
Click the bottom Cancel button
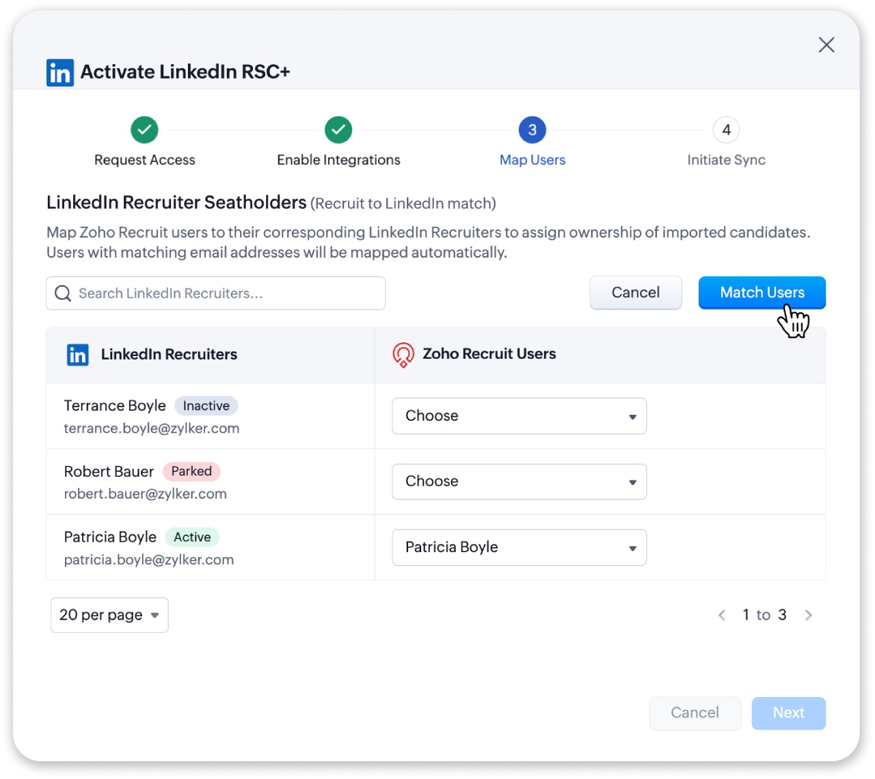[x=695, y=713]
